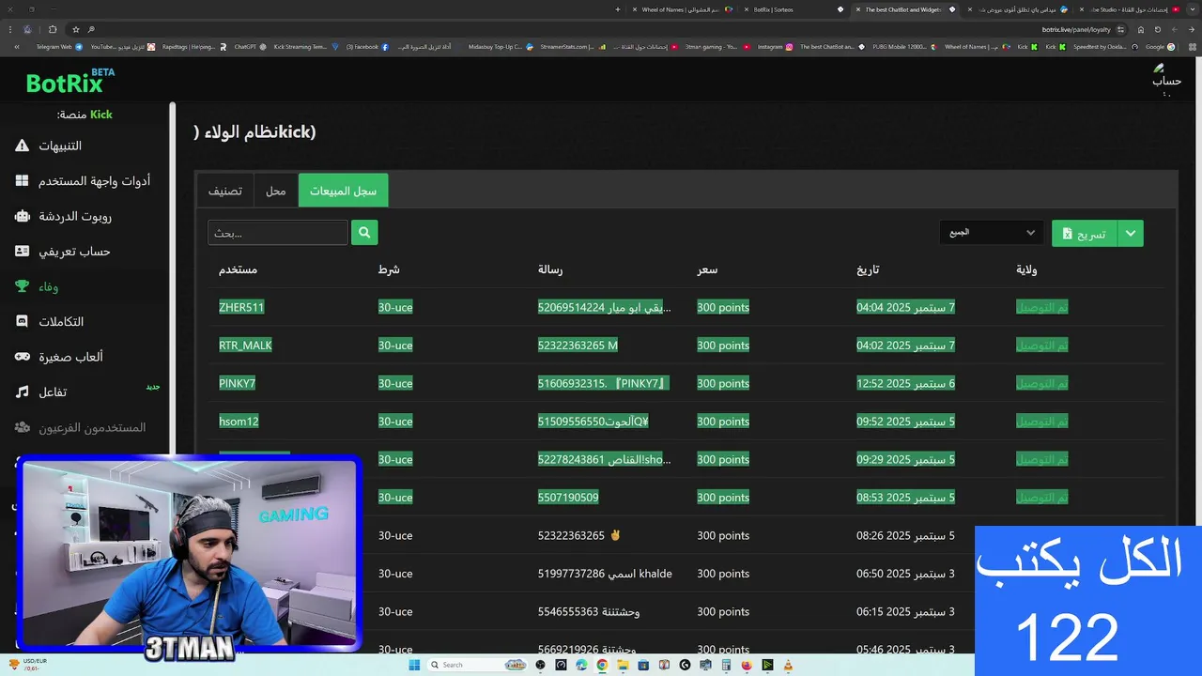Open روبوت الدردشة sidebar section
Viewport: 1202px width, 676px height.
click(75, 216)
